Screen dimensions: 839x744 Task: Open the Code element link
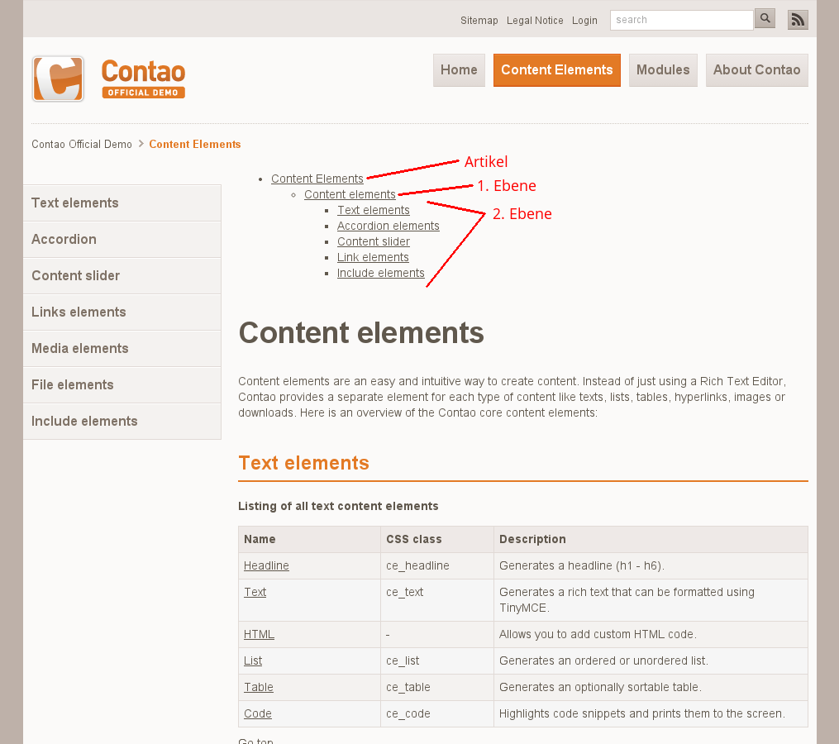coord(257,714)
